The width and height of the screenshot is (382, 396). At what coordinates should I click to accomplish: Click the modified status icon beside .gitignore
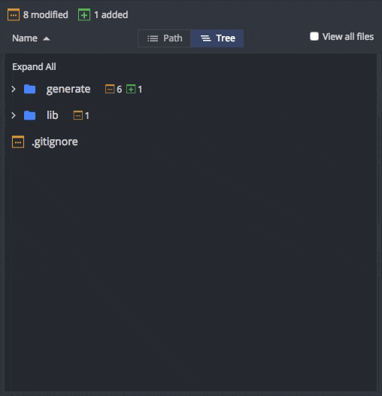18,142
